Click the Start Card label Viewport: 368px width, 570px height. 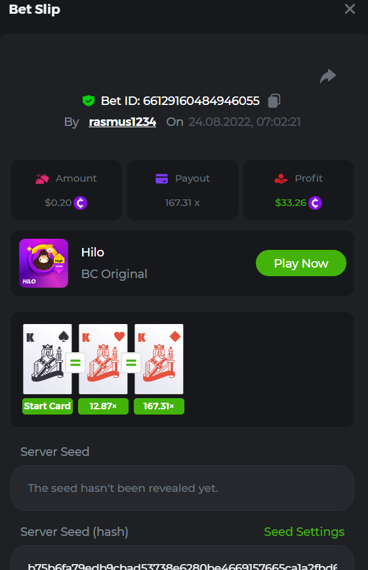click(x=47, y=406)
